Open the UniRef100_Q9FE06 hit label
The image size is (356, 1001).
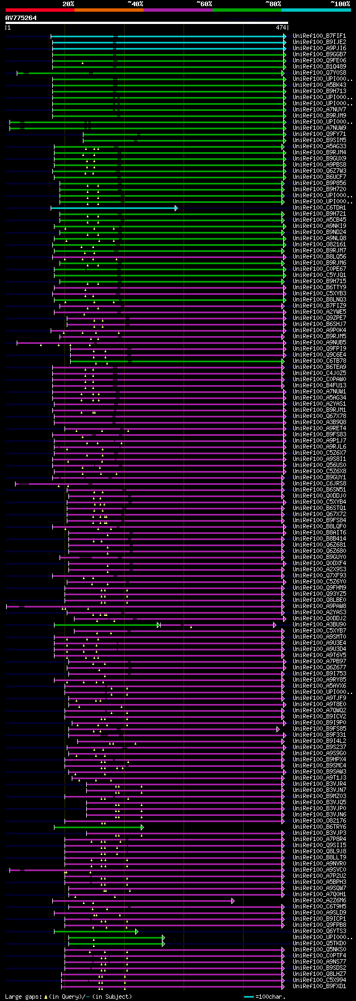pos(319,61)
